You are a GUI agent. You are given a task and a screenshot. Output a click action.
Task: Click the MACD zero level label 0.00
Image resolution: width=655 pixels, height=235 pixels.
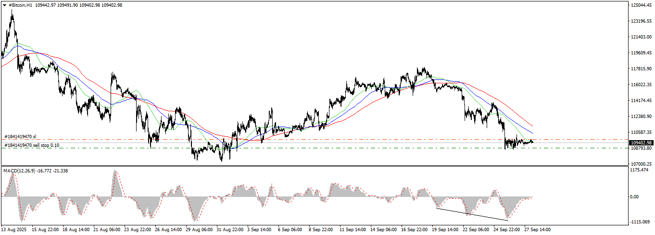click(x=635, y=197)
